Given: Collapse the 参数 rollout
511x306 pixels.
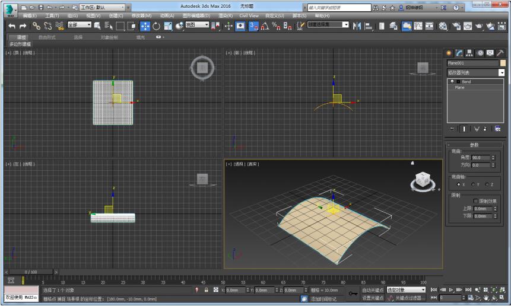Looking at the screenshot, I should pos(474,145).
